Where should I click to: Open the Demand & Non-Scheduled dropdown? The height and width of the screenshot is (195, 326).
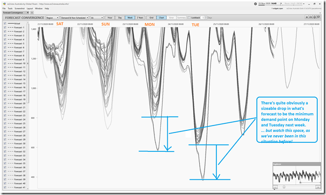click(x=74, y=18)
